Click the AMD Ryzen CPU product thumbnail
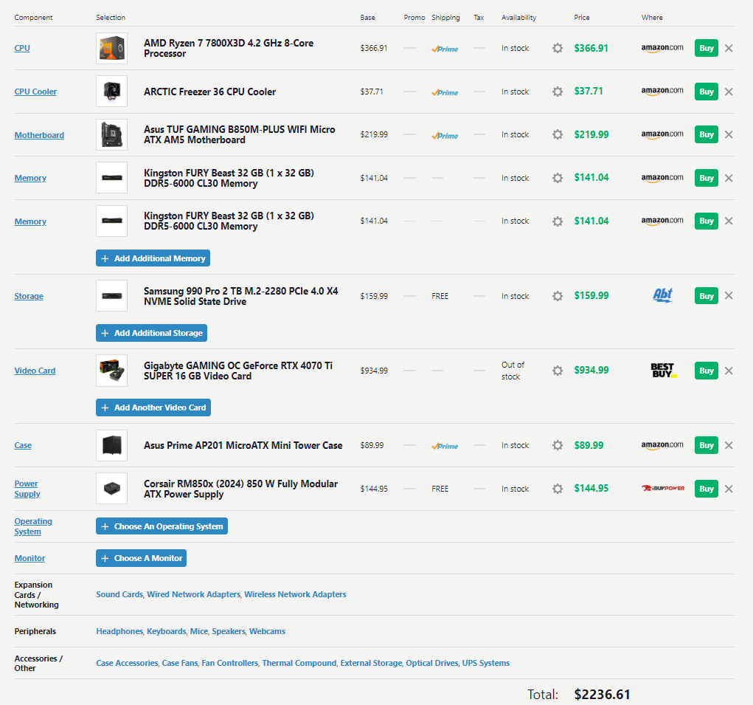 point(111,48)
